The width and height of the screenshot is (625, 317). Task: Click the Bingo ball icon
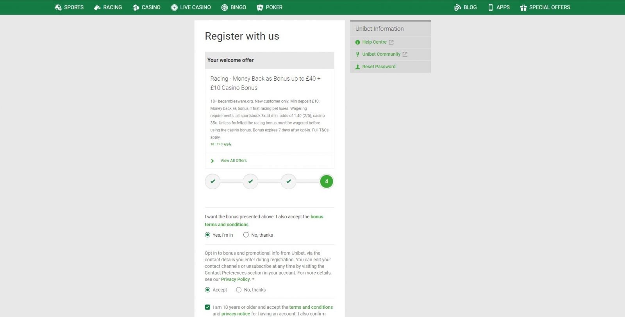[x=225, y=7]
